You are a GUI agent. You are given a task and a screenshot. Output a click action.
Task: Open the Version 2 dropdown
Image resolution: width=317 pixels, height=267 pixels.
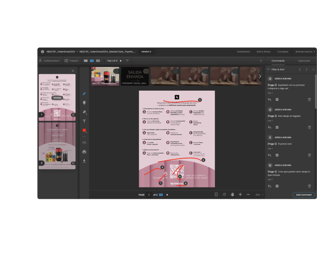tap(147, 51)
